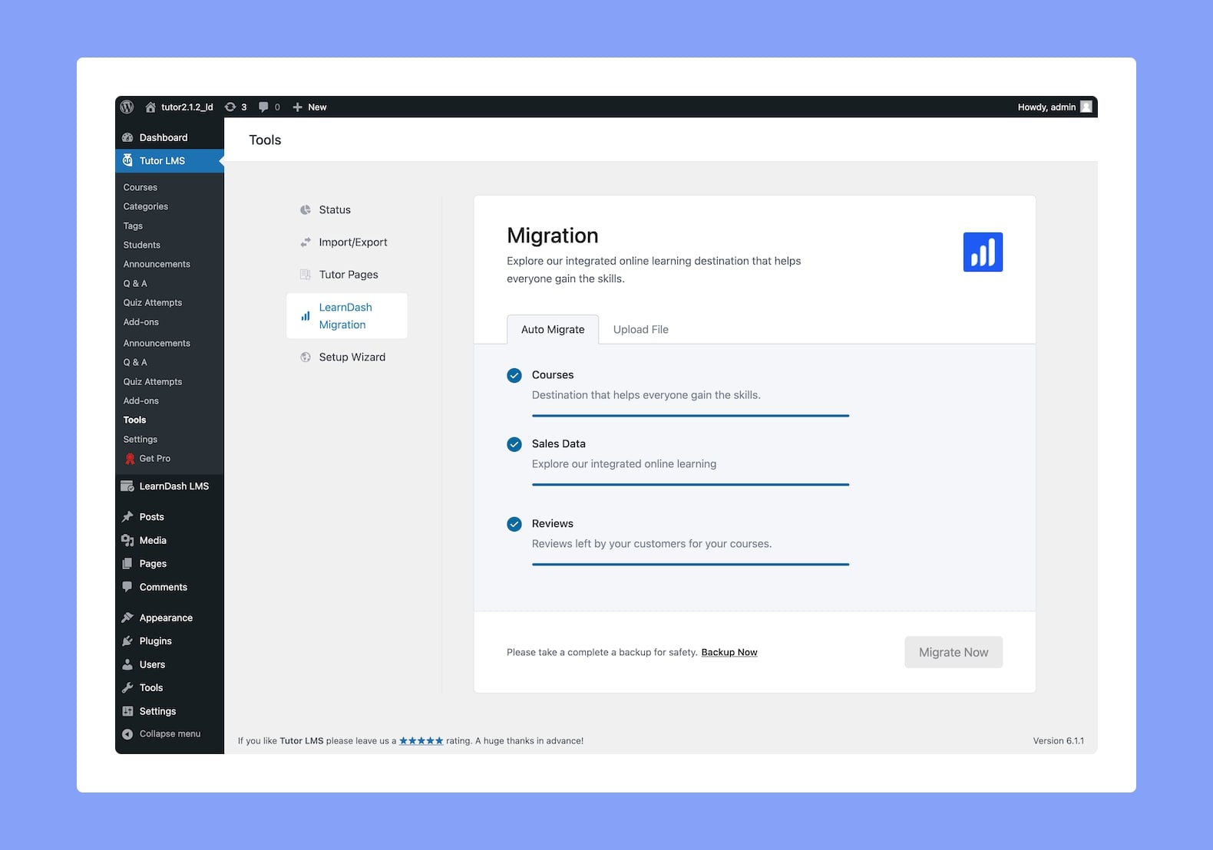
Task: Click the Version 6.1.1 footer text
Action: click(1059, 741)
